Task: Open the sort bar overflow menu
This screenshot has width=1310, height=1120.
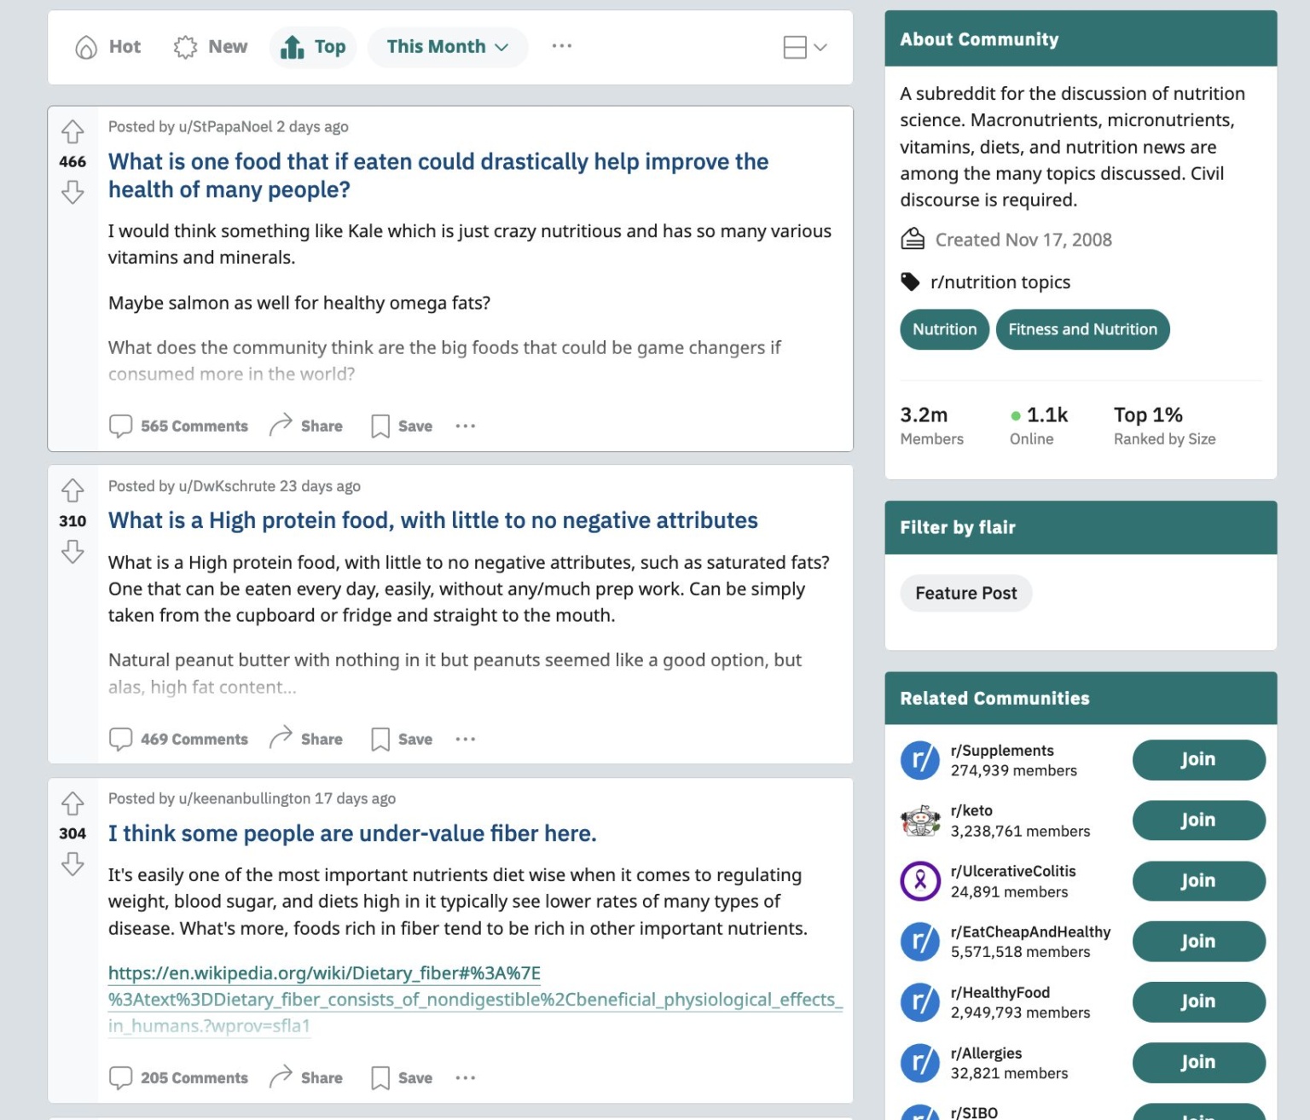Action: [x=561, y=47]
